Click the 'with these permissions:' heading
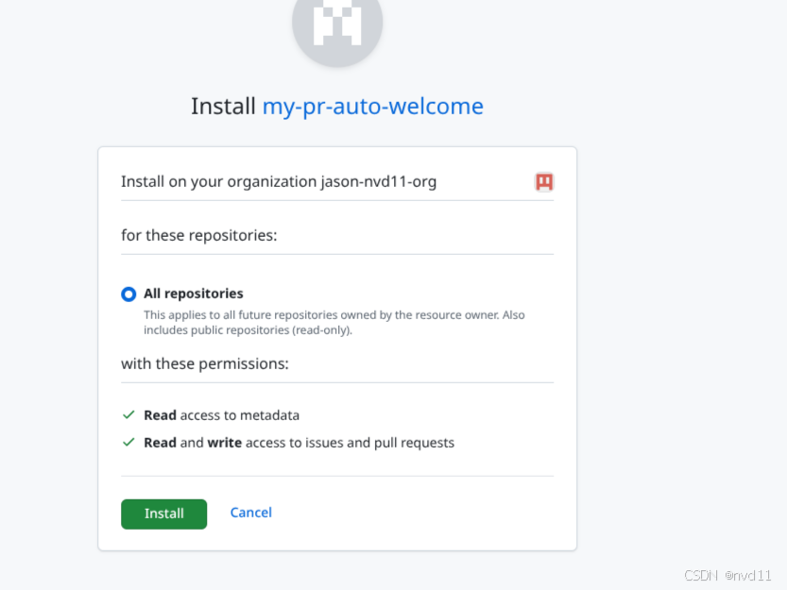The height and width of the screenshot is (590, 787). 205,363
